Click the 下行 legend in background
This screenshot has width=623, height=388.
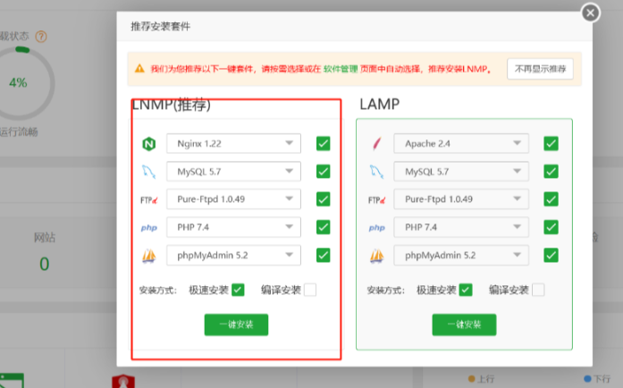(597, 379)
